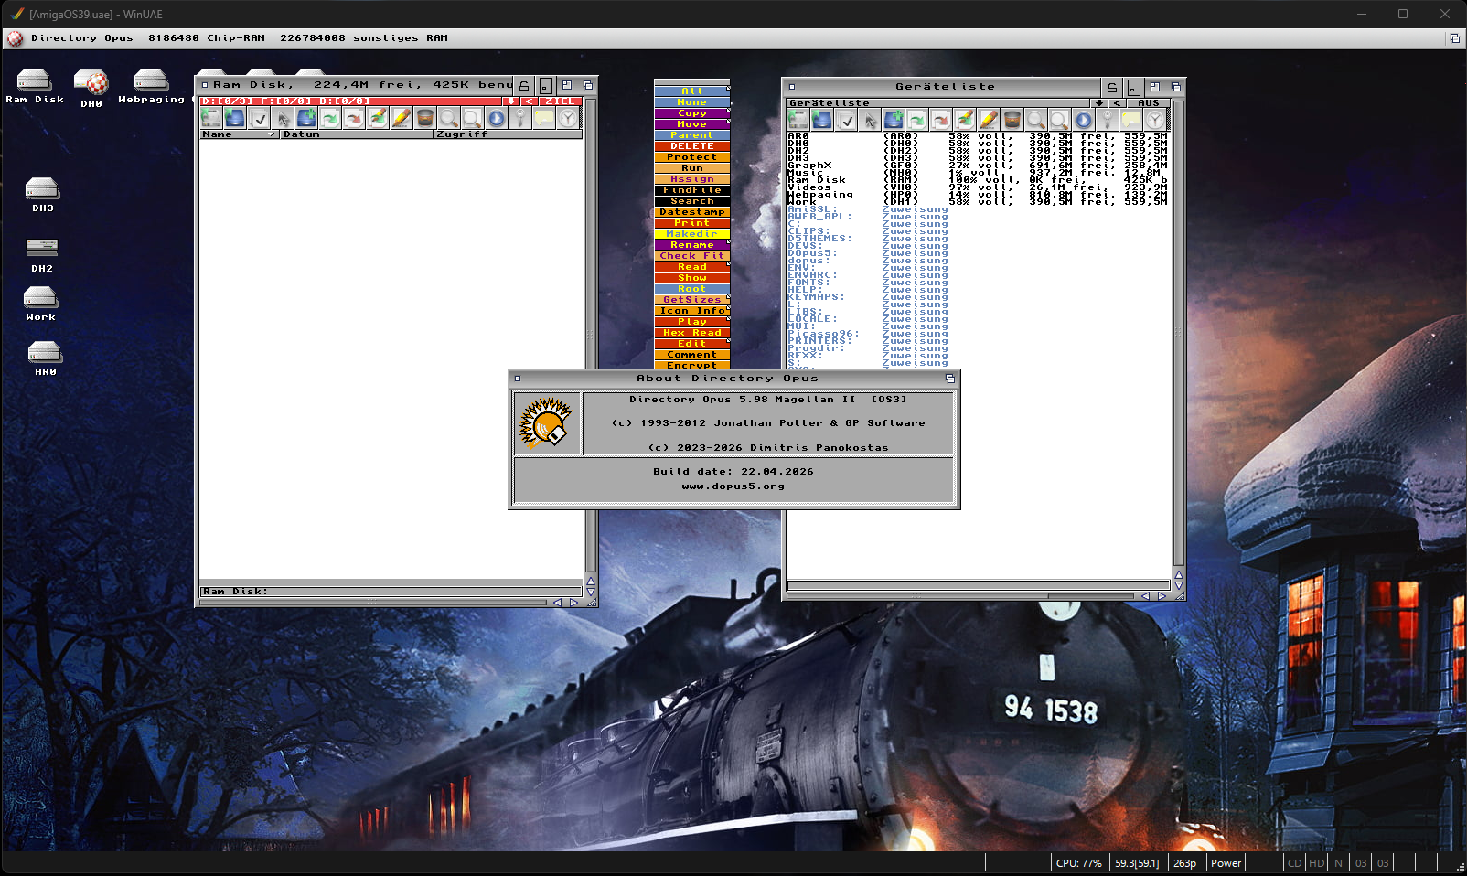Open the down-arrow dropdown in Ram Disk status bar
This screenshot has height=876, width=1467.
511,101
